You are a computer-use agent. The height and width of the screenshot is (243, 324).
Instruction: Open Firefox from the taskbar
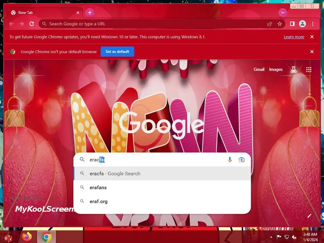point(27,237)
